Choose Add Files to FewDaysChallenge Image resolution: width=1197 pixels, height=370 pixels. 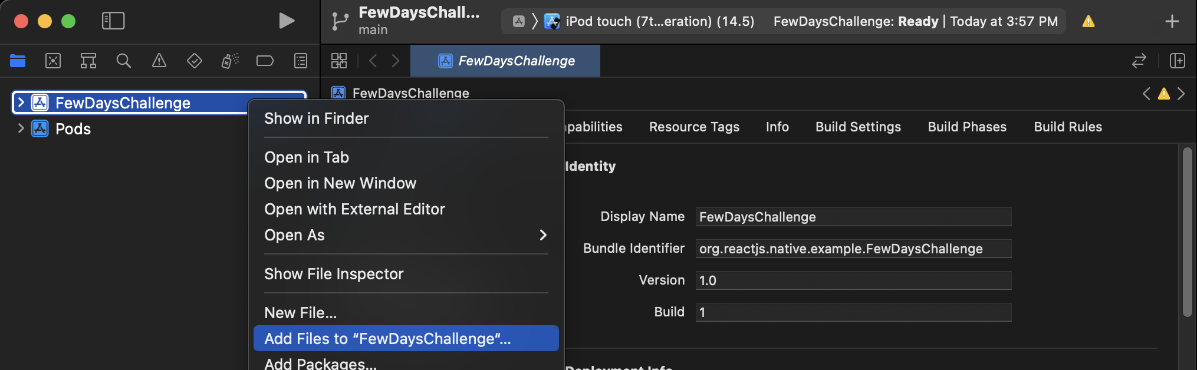[x=406, y=339]
